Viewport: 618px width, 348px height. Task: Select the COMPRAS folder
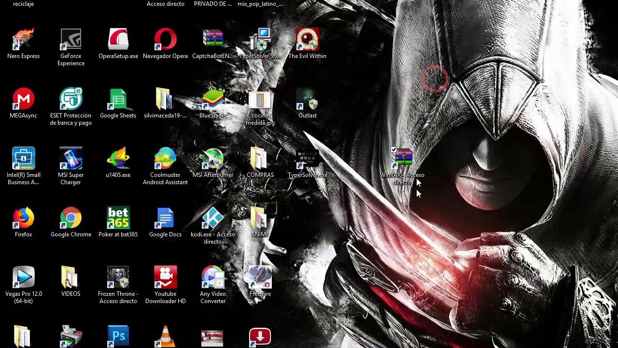click(260, 159)
